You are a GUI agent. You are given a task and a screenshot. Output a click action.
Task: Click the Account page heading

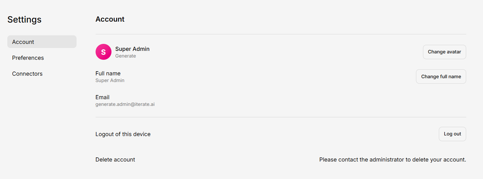click(x=110, y=19)
